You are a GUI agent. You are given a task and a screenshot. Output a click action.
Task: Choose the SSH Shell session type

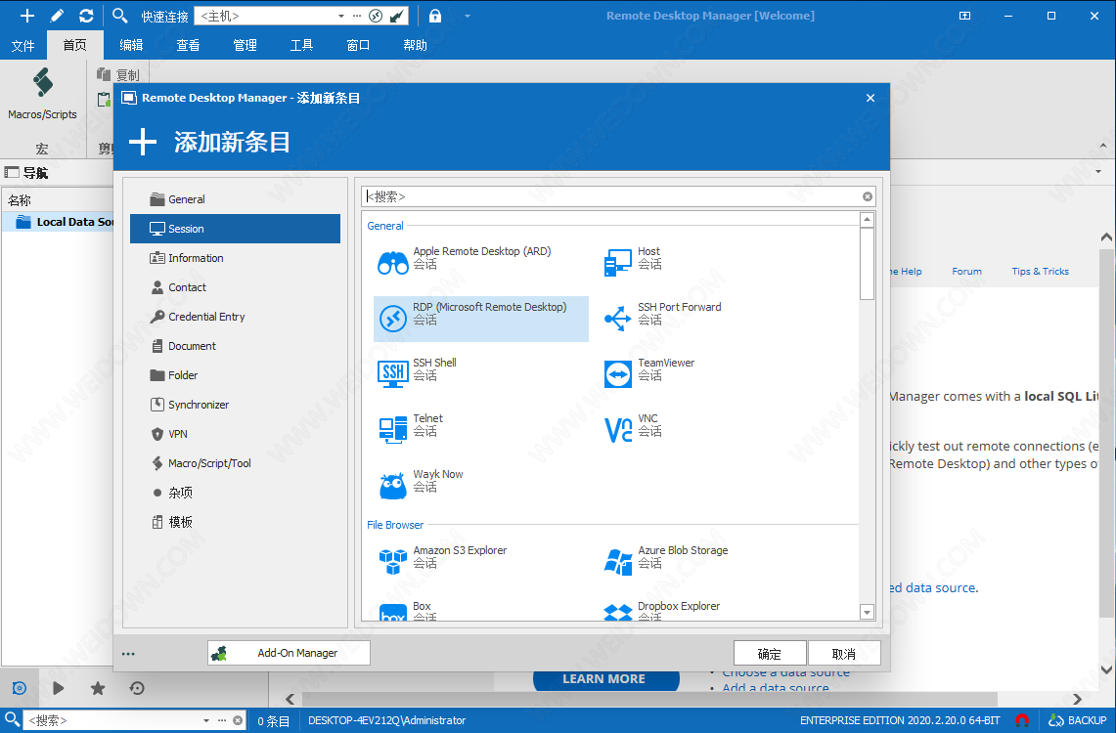pyautogui.click(x=433, y=370)
